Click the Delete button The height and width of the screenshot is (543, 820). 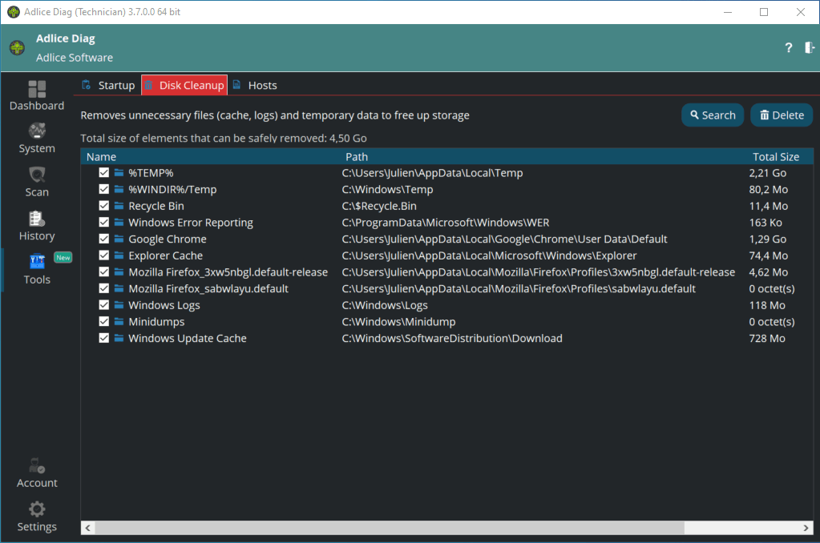point(782,115)
